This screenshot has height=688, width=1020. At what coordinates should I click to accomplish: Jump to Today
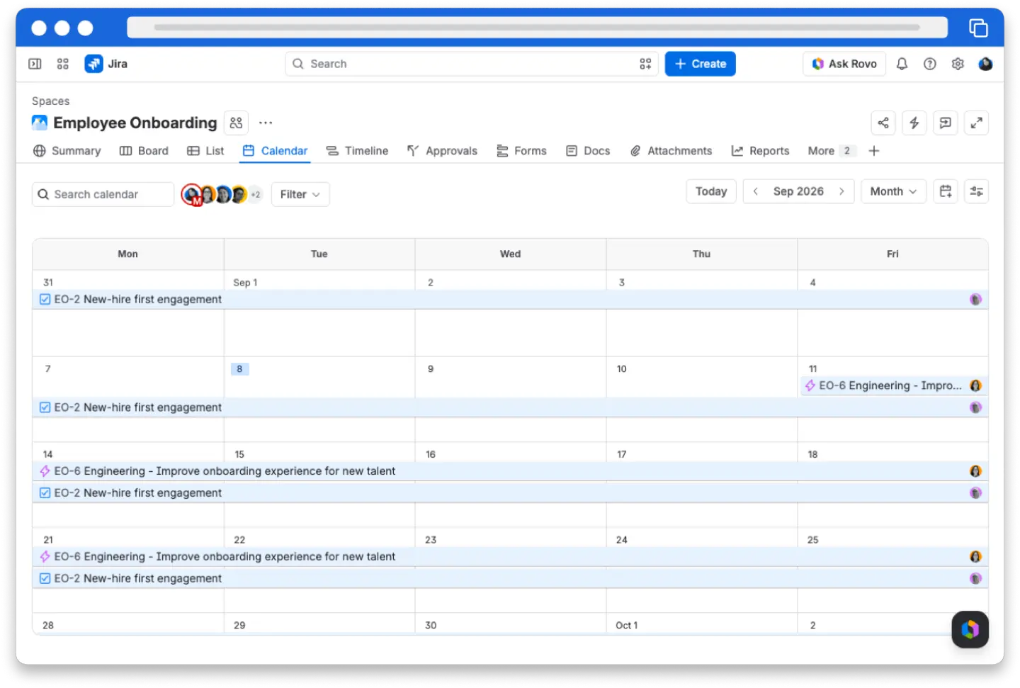[x=711, y=191]
